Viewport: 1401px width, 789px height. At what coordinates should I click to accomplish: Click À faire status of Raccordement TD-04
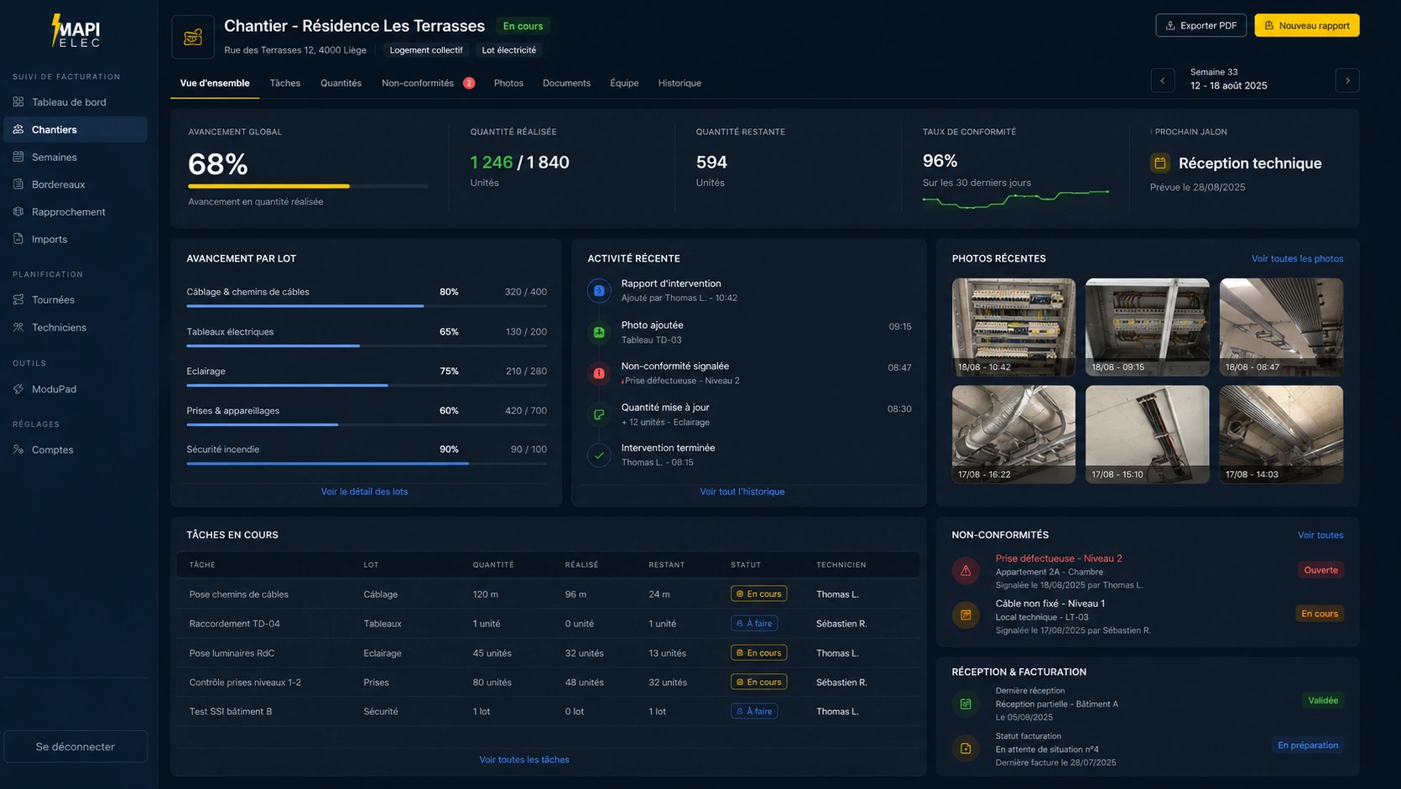pyautogui.click(x=754, y=623)
